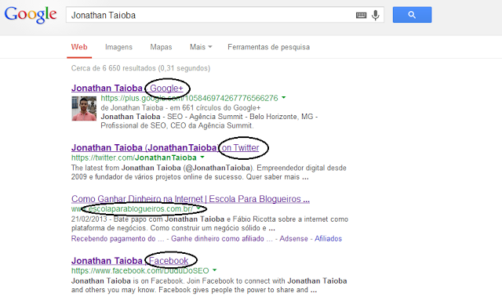This screenshot has height=304, width=502.
Task: Switch to the Imagens tab
Action: 118,47
